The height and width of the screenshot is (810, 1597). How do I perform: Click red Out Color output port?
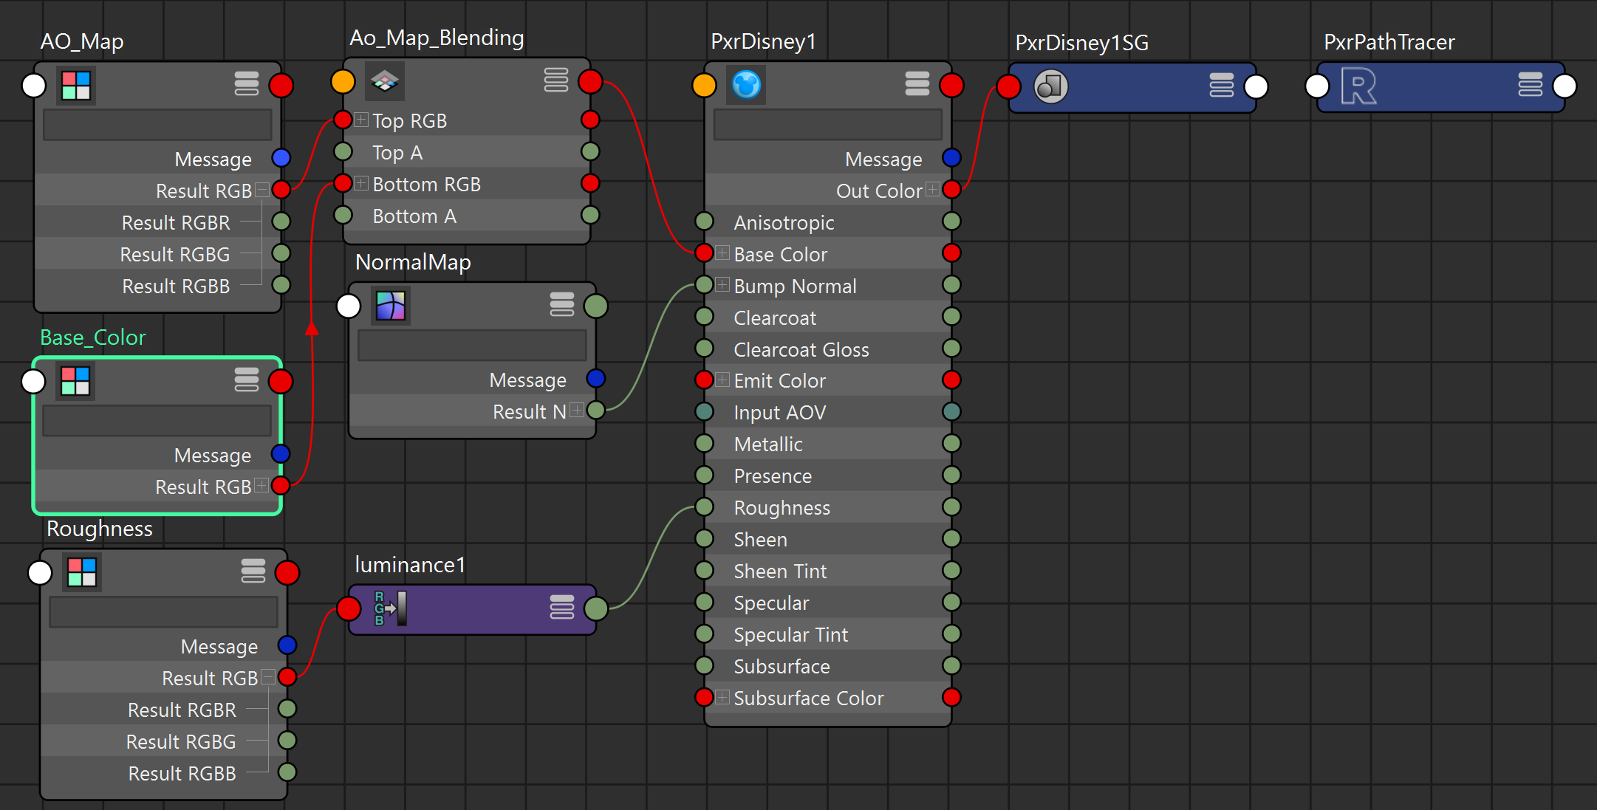click(x=951, y=190)
